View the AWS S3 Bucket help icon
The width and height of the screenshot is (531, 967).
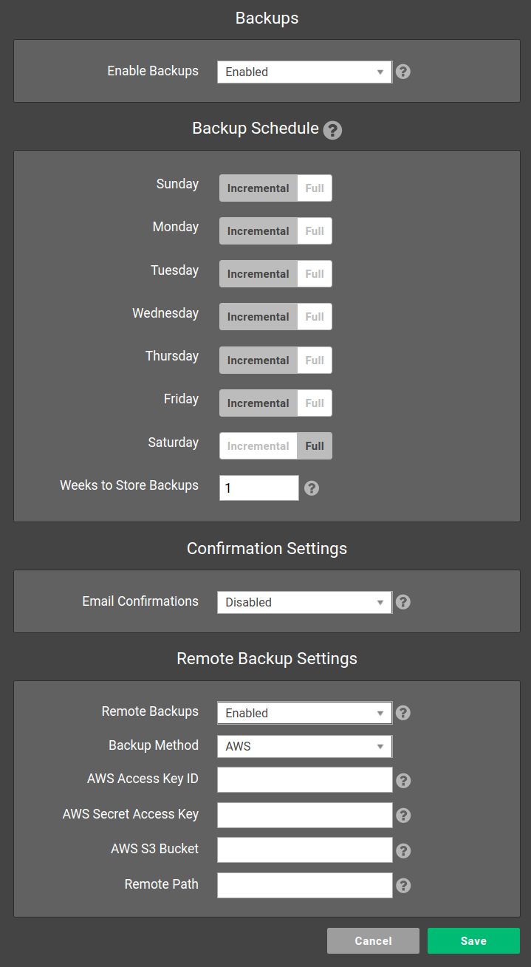click(402, 850)
